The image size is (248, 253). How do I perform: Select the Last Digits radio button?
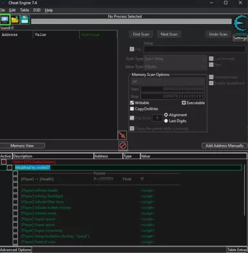tap(166, 121)
